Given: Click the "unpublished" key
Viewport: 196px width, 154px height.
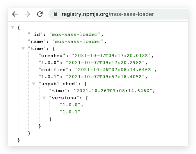Looking at the screenshot, I should (x=58, y=84).
